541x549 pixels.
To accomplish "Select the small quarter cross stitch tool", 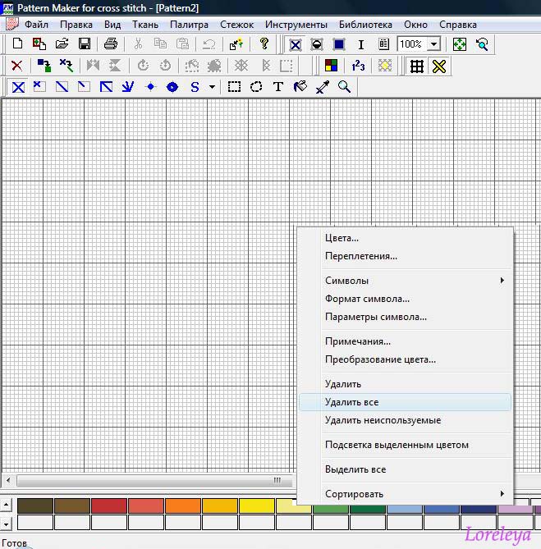I will tap(39, 86).
